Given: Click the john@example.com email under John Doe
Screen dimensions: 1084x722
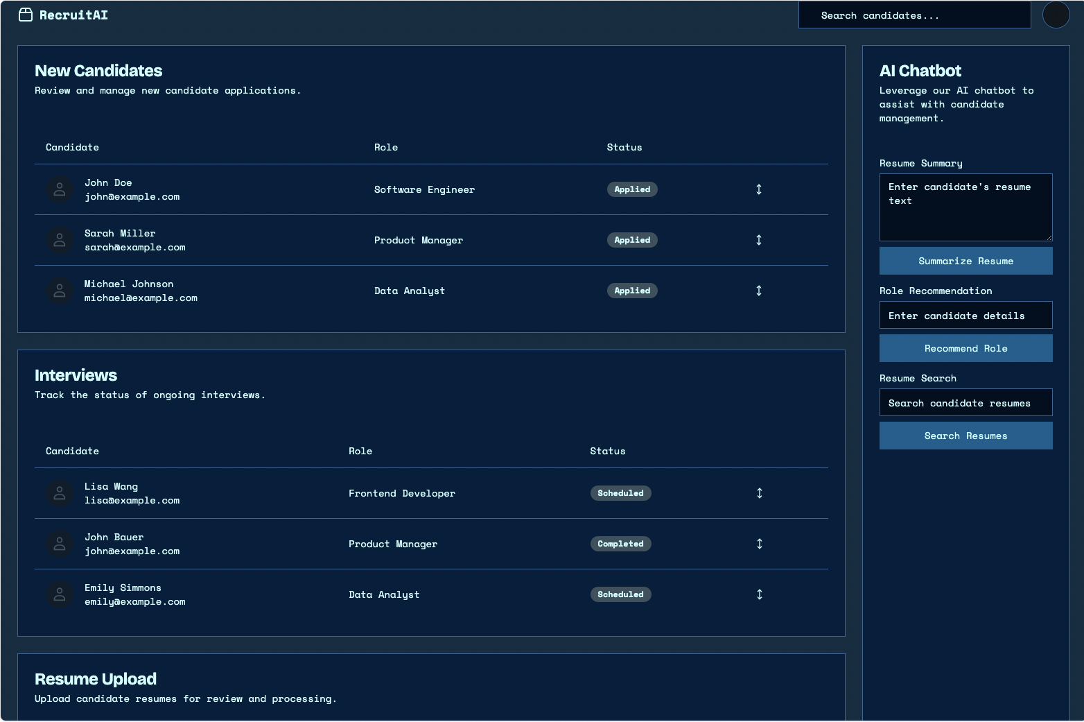Looking at the screenshot, I should (x=132, y=197).
